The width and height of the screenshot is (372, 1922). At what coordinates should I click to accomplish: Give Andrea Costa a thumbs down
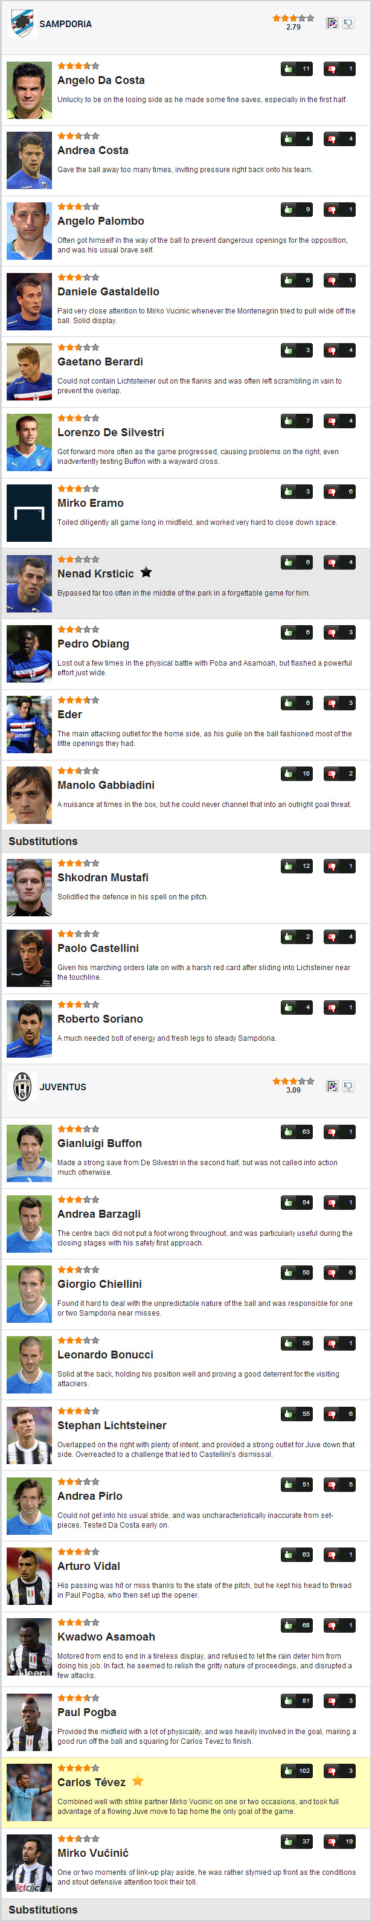point(340,139)
